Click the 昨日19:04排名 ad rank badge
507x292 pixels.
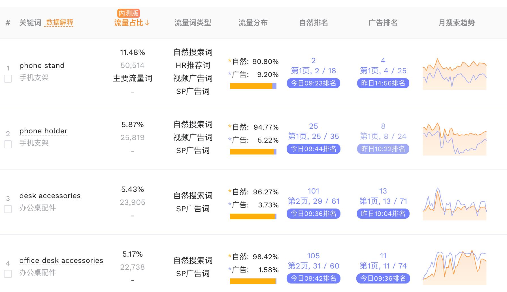tap(383, 214)
